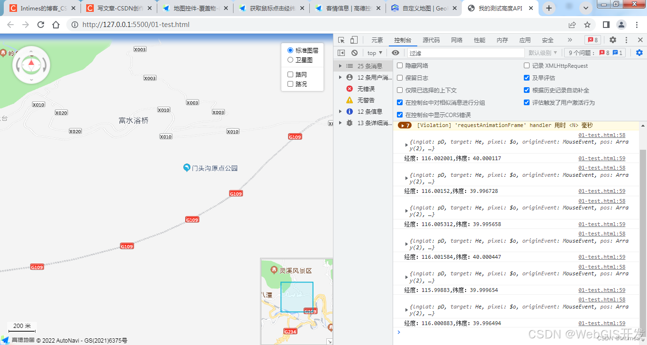Open the browser profile avatar
Image resolution: width=647 pixels, height=345 pixels.
coord(621,25)
